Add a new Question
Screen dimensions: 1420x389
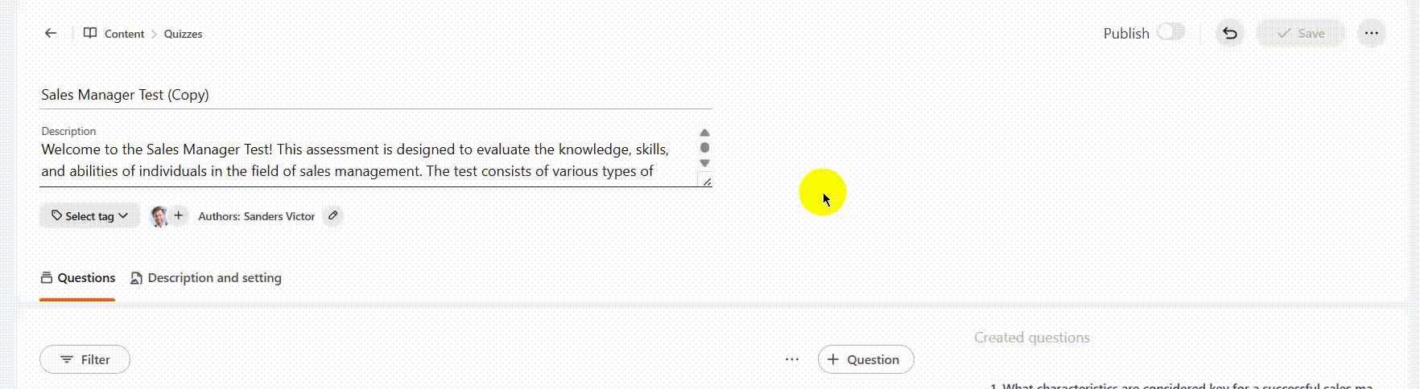point(865,360)
